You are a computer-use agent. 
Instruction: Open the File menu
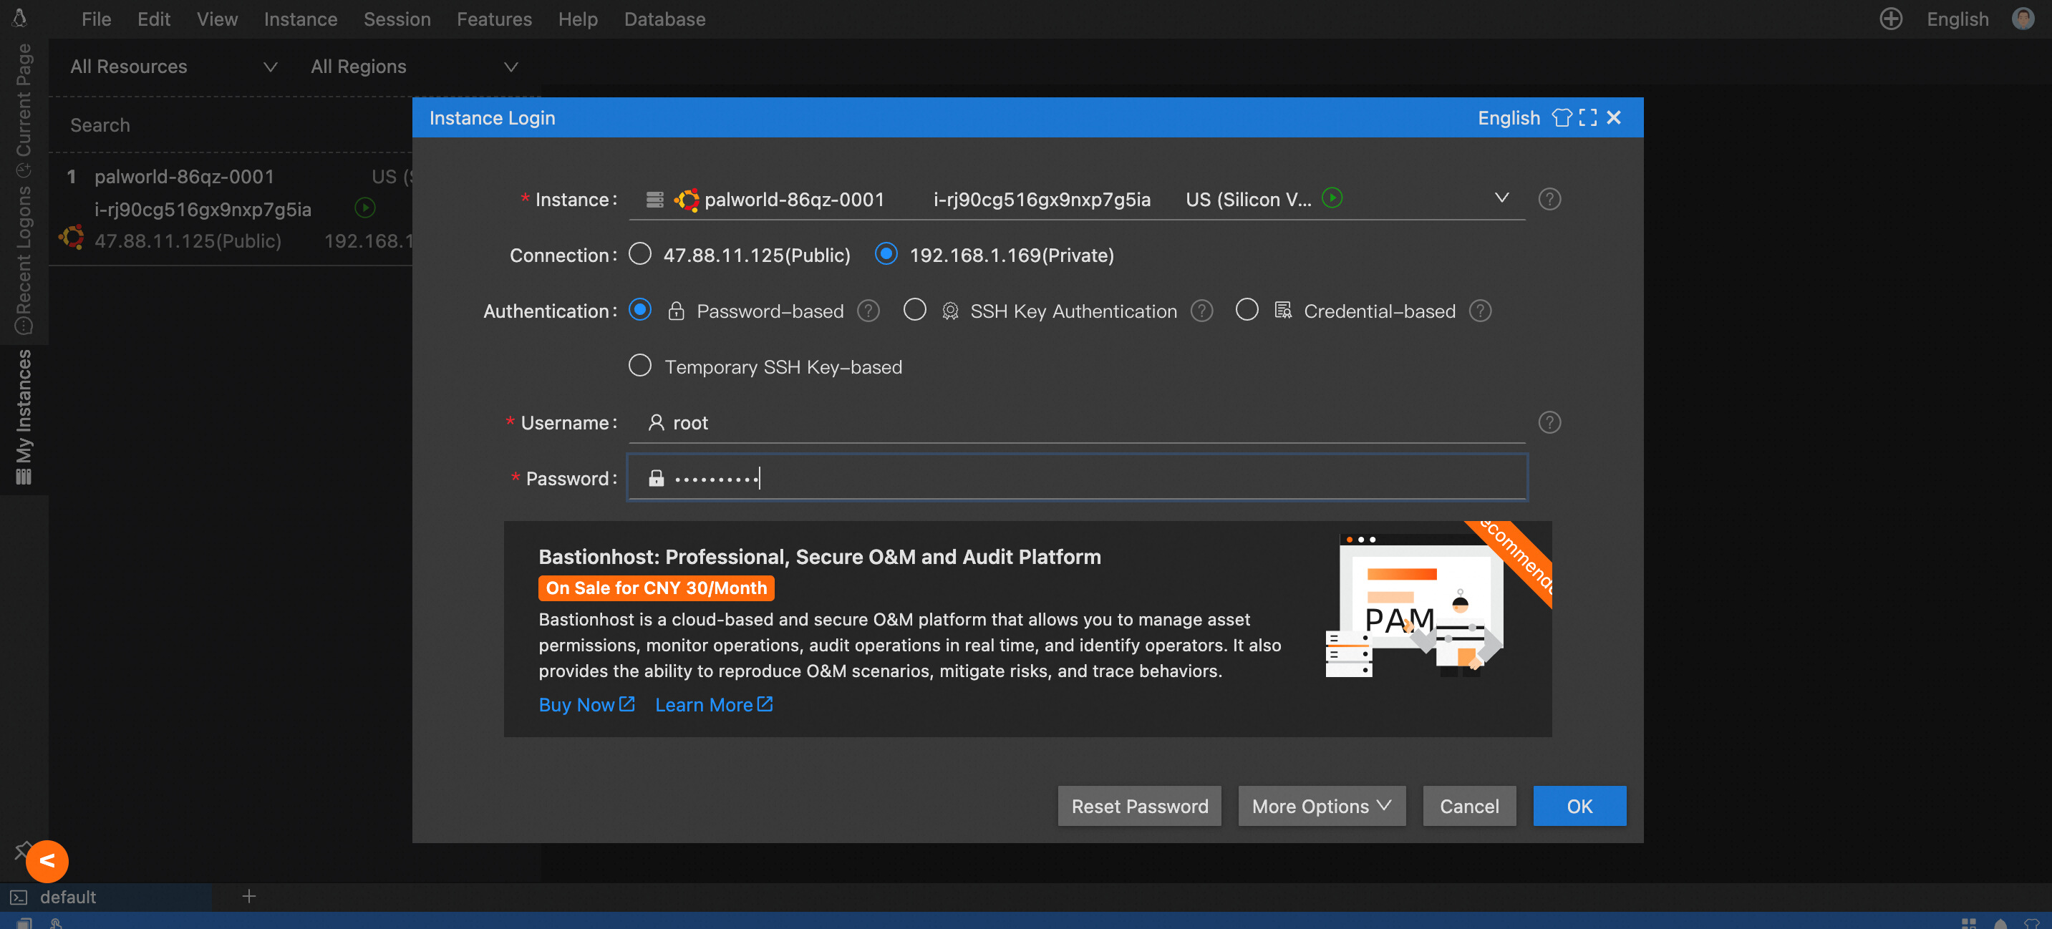(x=97, y=19)
